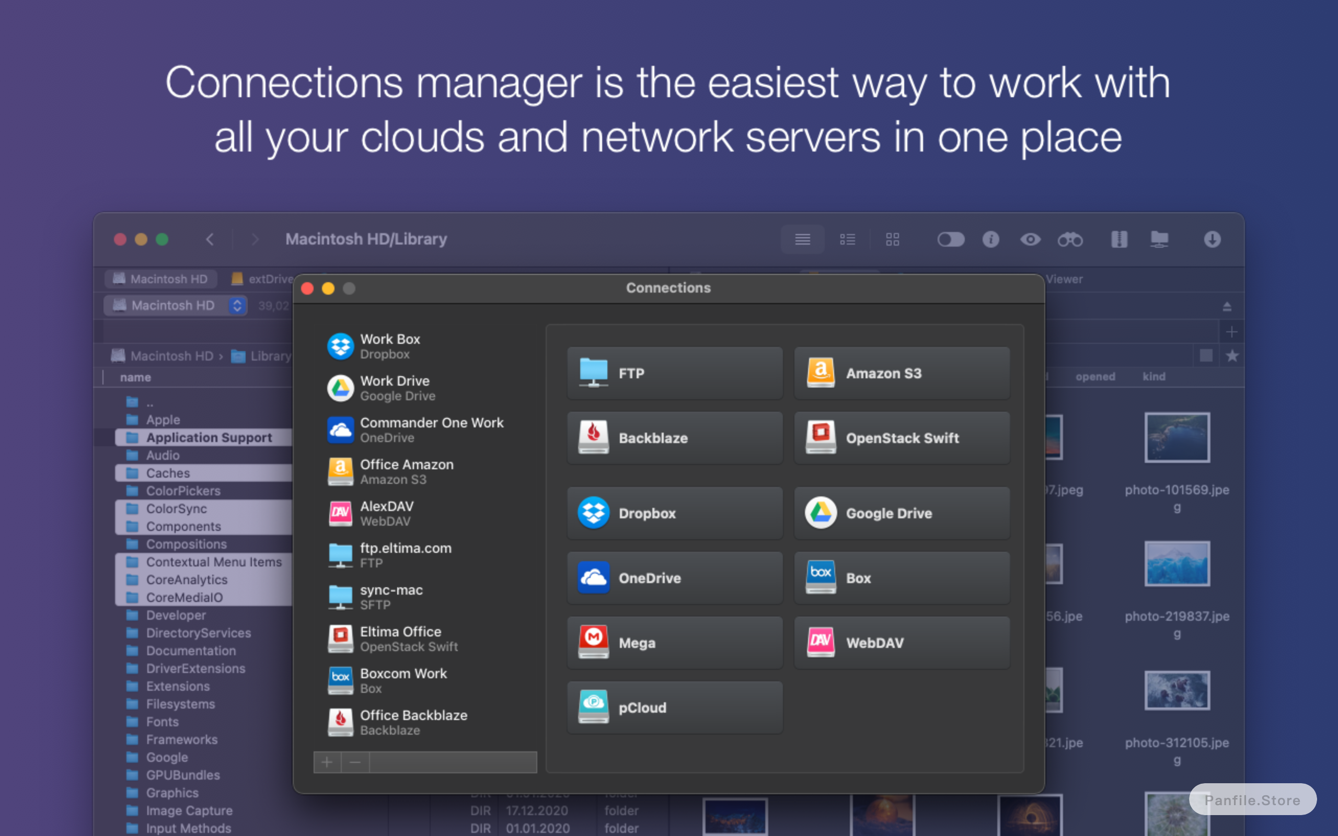Select Boxcom Work Box connection

tap(424, 681)
